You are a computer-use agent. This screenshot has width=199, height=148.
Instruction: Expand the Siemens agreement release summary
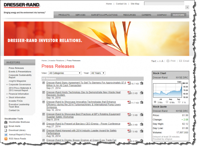pyautogui.click(x=44, y=83)
